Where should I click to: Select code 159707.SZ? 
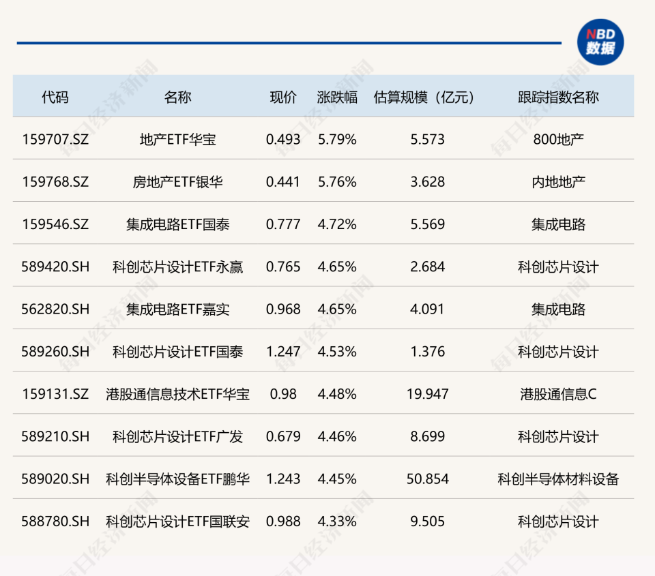pos(55,140)
